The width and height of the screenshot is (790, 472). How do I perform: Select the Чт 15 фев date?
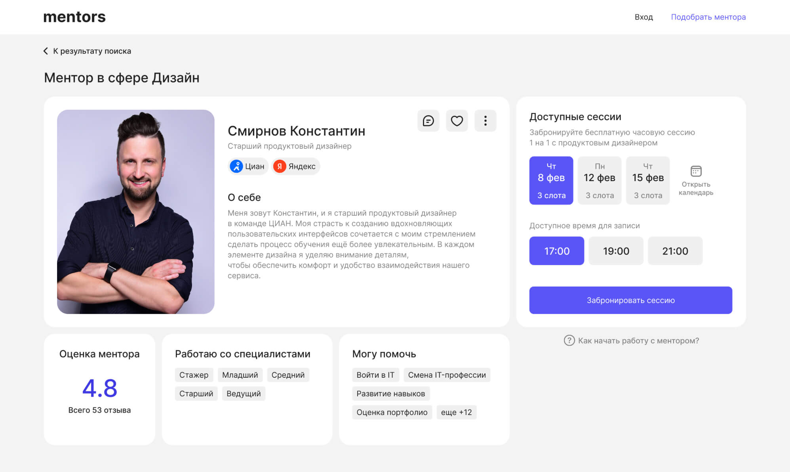647,180
